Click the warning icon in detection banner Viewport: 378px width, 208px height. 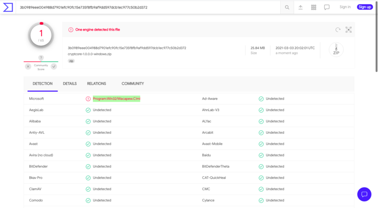pos(70,30)
